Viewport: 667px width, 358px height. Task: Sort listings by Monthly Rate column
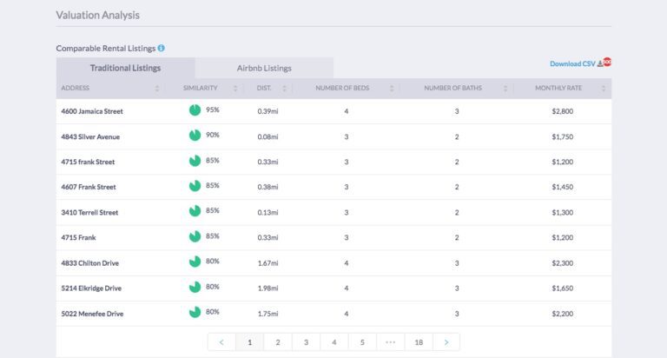(x=562, y=89)
